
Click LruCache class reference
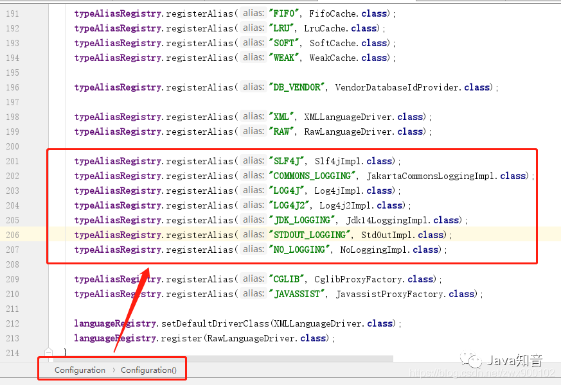click(325, 28)
